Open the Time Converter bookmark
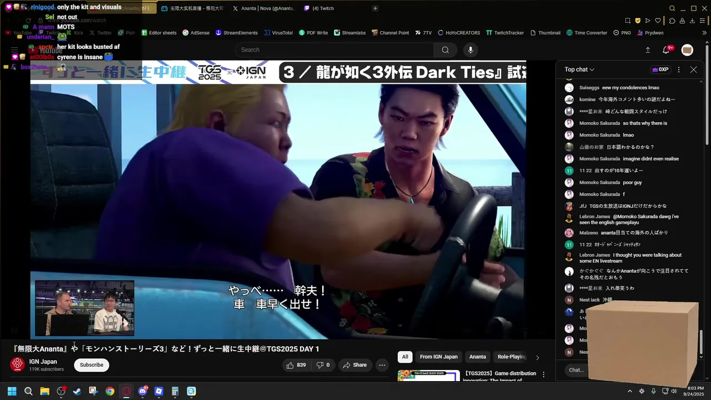This screenshot has width=711, height=400. tap(587, 33)
